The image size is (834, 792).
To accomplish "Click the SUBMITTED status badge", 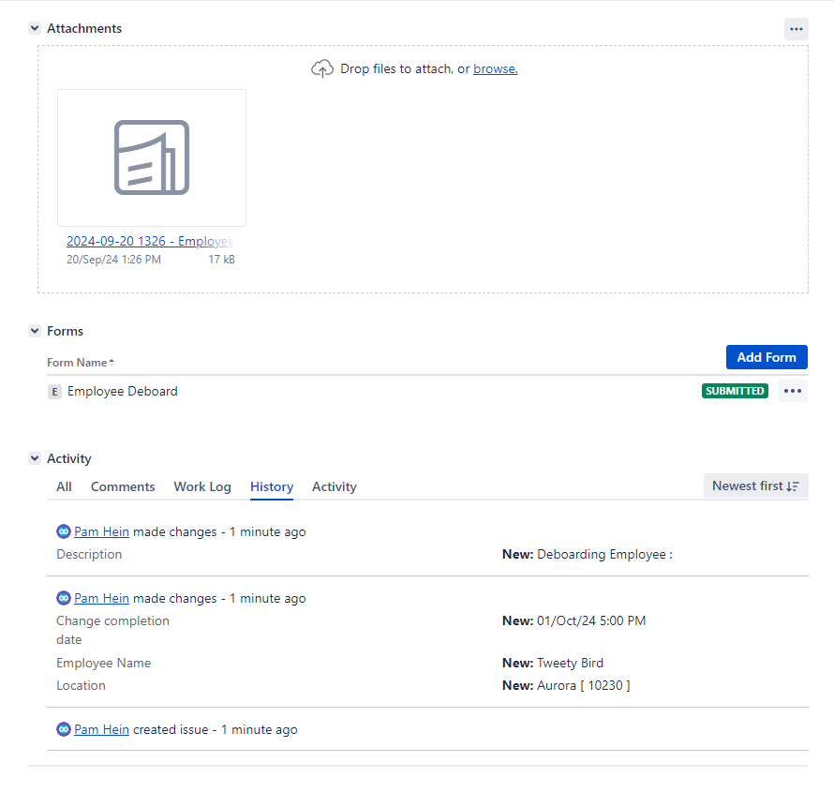I will (x=735, y=391).
